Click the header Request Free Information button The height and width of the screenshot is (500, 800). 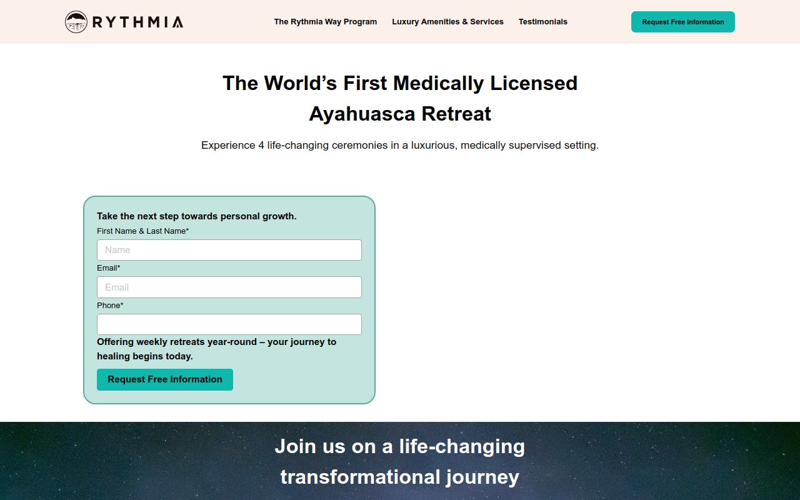pos(683,22)
